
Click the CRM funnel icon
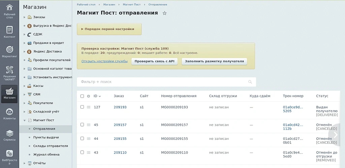(x=30, y=94)
